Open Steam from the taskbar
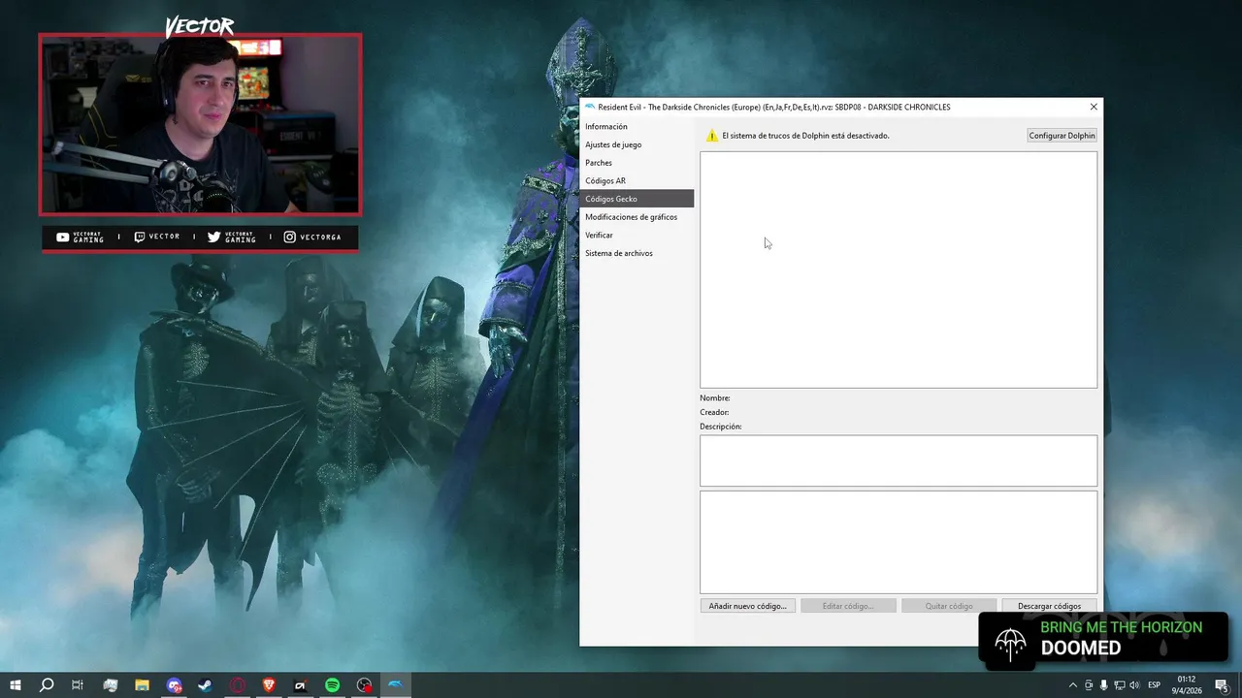The image size is (1242, 698). tap(206, 685)
